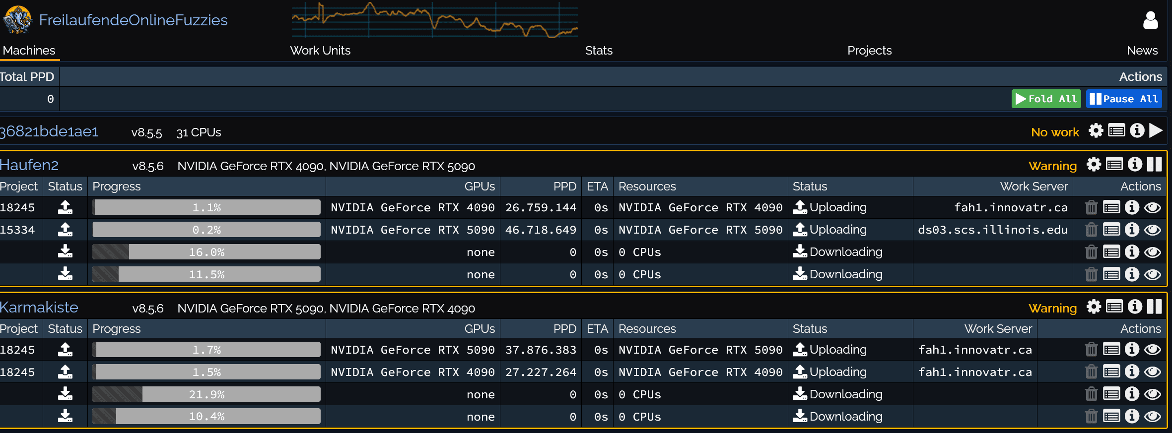
Task: Click the Pause All button
Action: pos(1124,99)
